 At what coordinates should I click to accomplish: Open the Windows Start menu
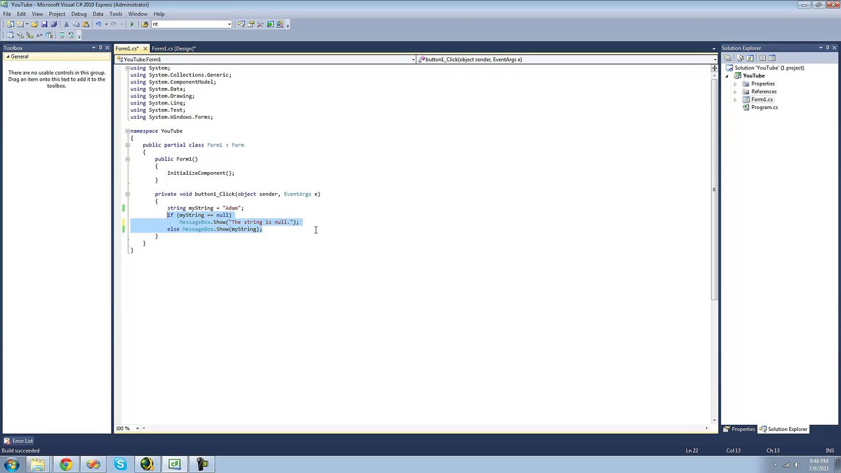pos(11,464)
